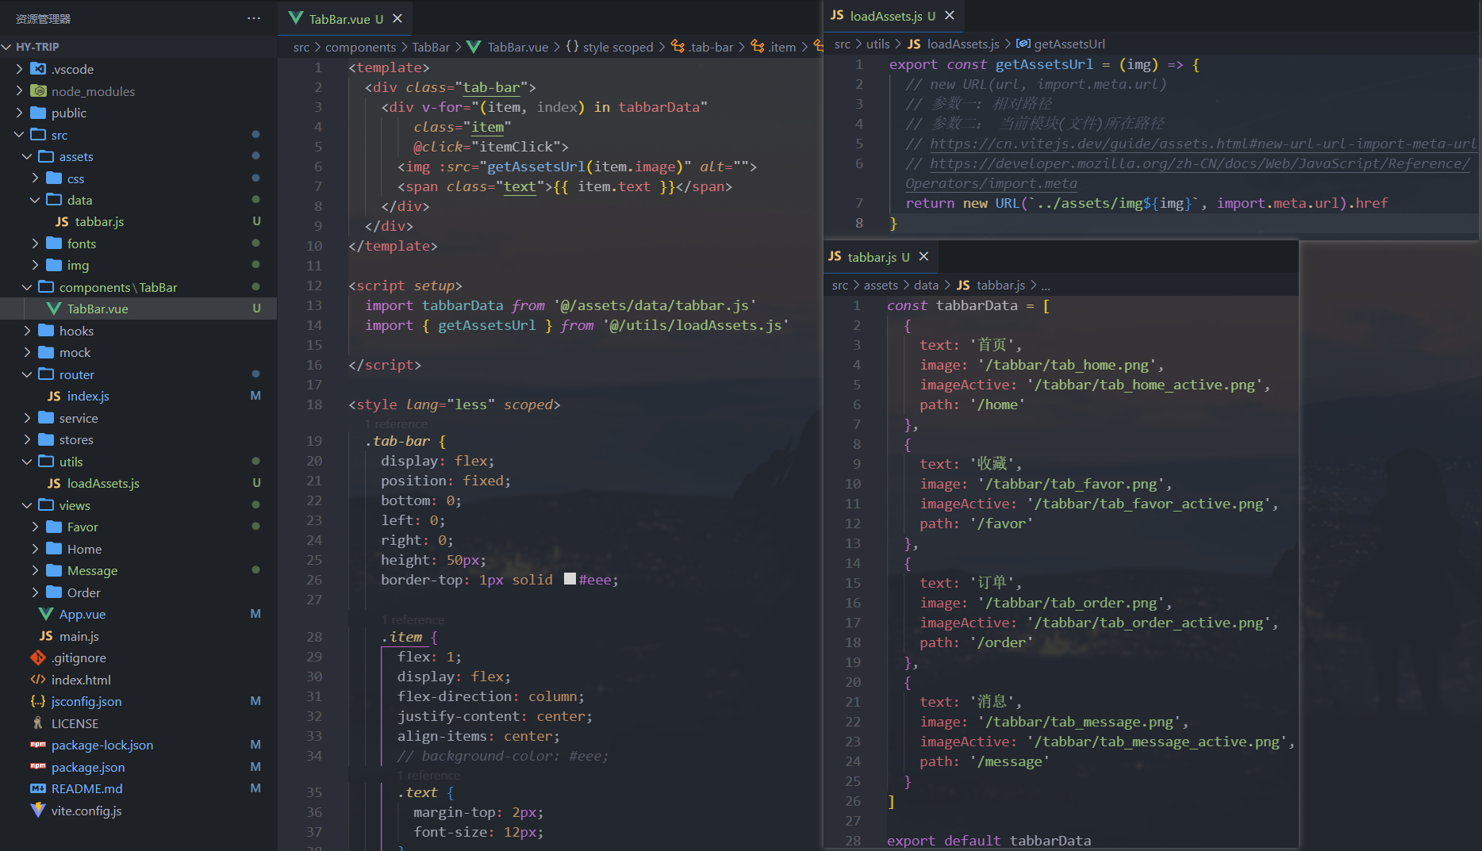Close the tabbar.js editor tab

923,256
